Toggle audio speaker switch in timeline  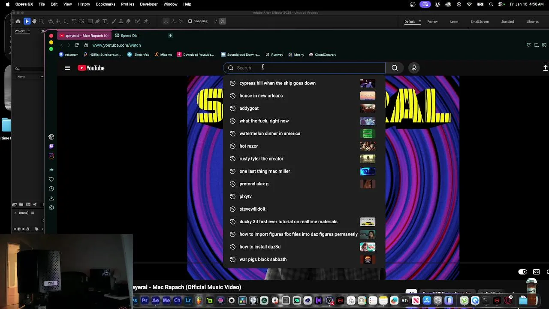coord(19,229)
